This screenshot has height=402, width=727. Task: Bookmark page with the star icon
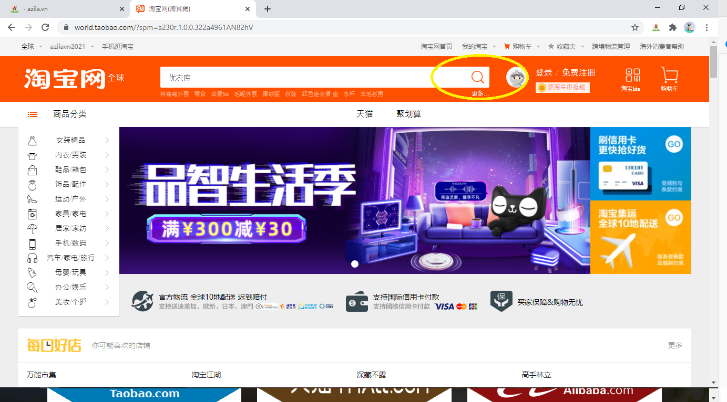pos(635,27)
